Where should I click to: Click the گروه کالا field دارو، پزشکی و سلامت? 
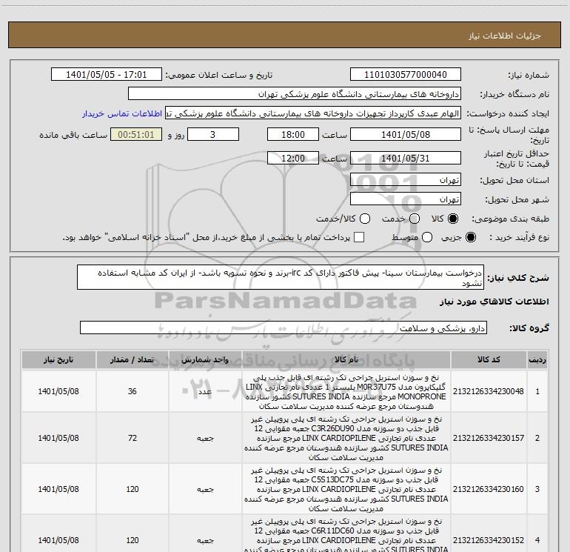[x=284, y=327]
